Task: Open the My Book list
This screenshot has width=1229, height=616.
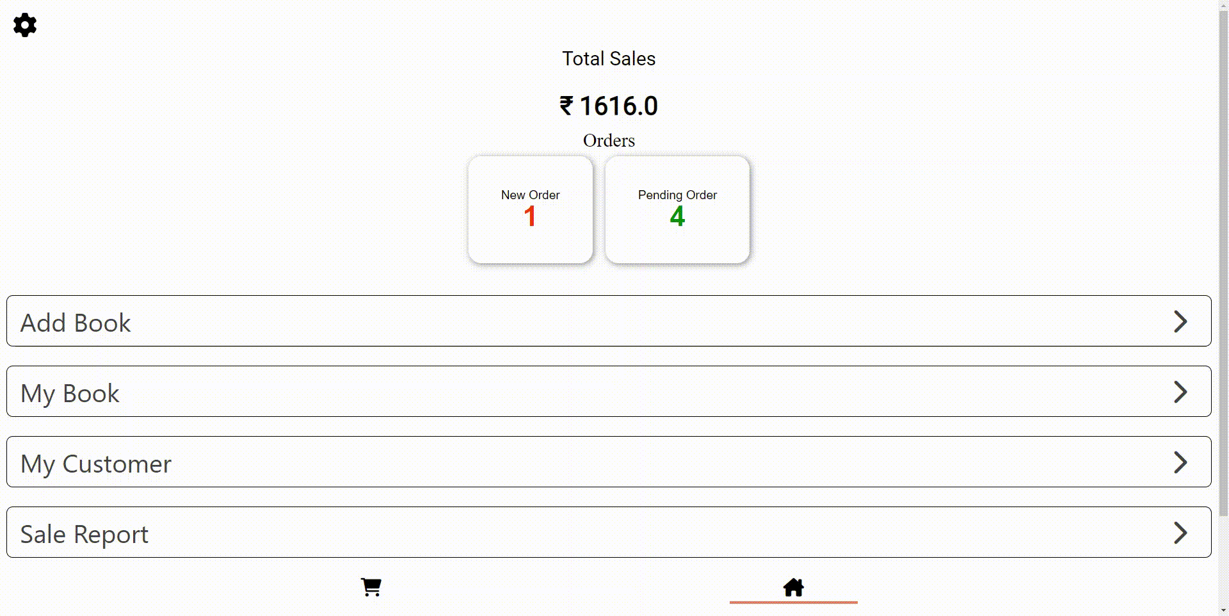Action: click(608, 391)
